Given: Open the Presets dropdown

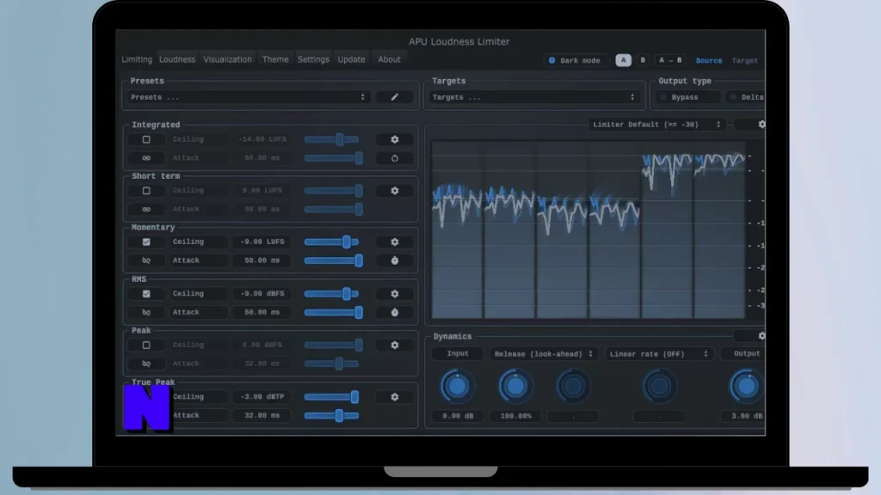Looking at the screenshot, I should pyautogui.click(x=247, y=97).
